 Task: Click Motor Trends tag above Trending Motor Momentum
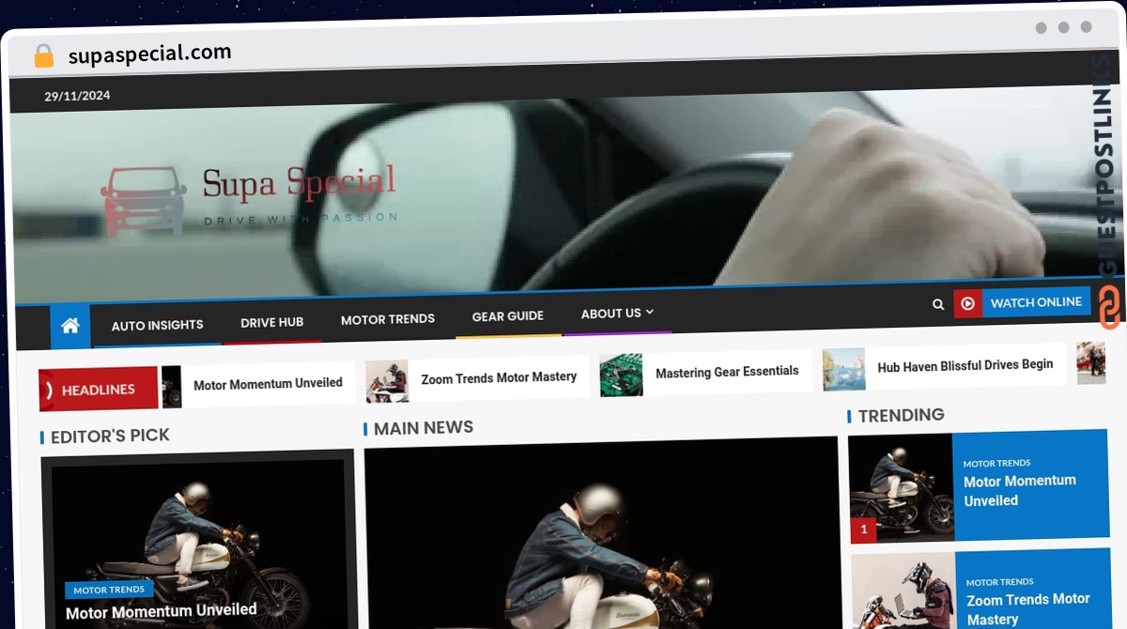[996, 463]
